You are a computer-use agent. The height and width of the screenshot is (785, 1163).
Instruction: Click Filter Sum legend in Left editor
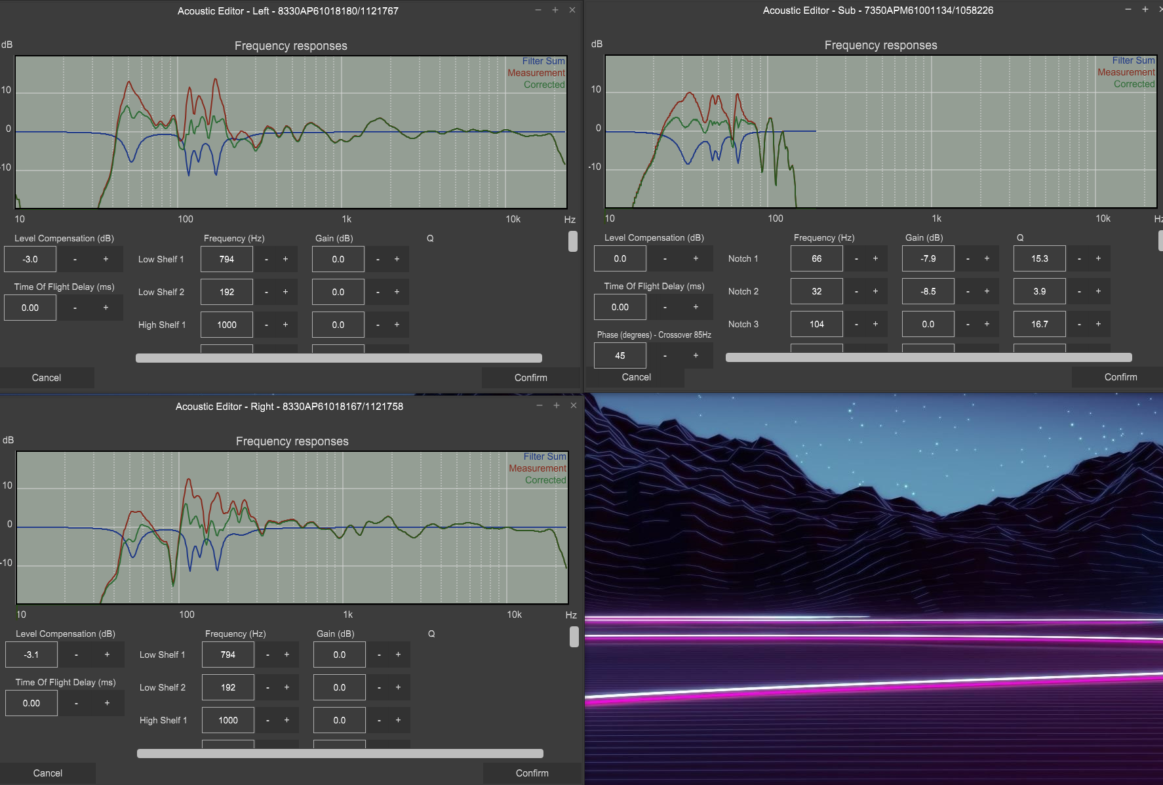543,61
